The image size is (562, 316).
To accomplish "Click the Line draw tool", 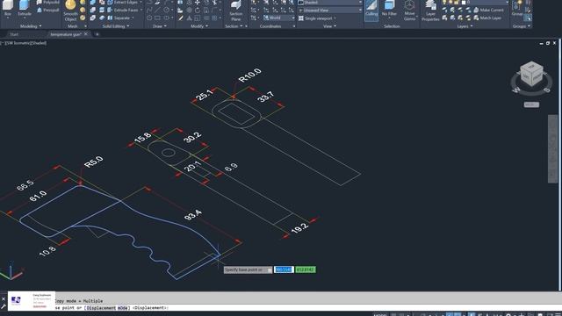I will pyautogui.click(x=158, y=10).
